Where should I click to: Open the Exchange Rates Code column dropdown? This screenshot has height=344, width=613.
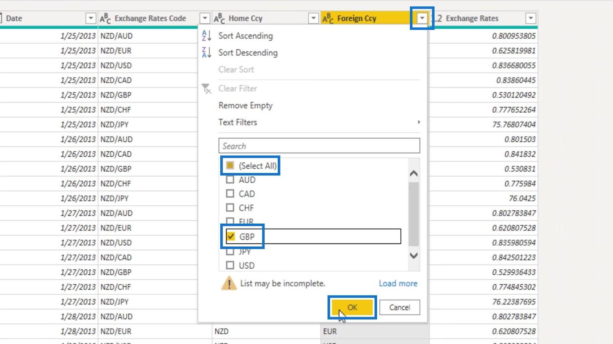[x=205, y=18]
